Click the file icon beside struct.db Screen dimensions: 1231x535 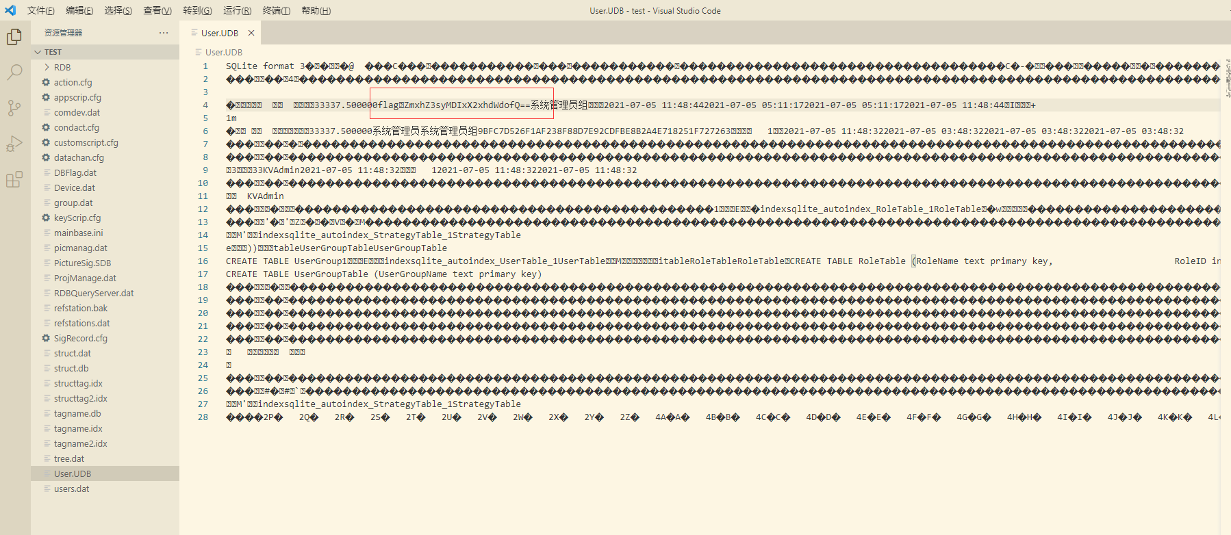[x=47, y=368]
